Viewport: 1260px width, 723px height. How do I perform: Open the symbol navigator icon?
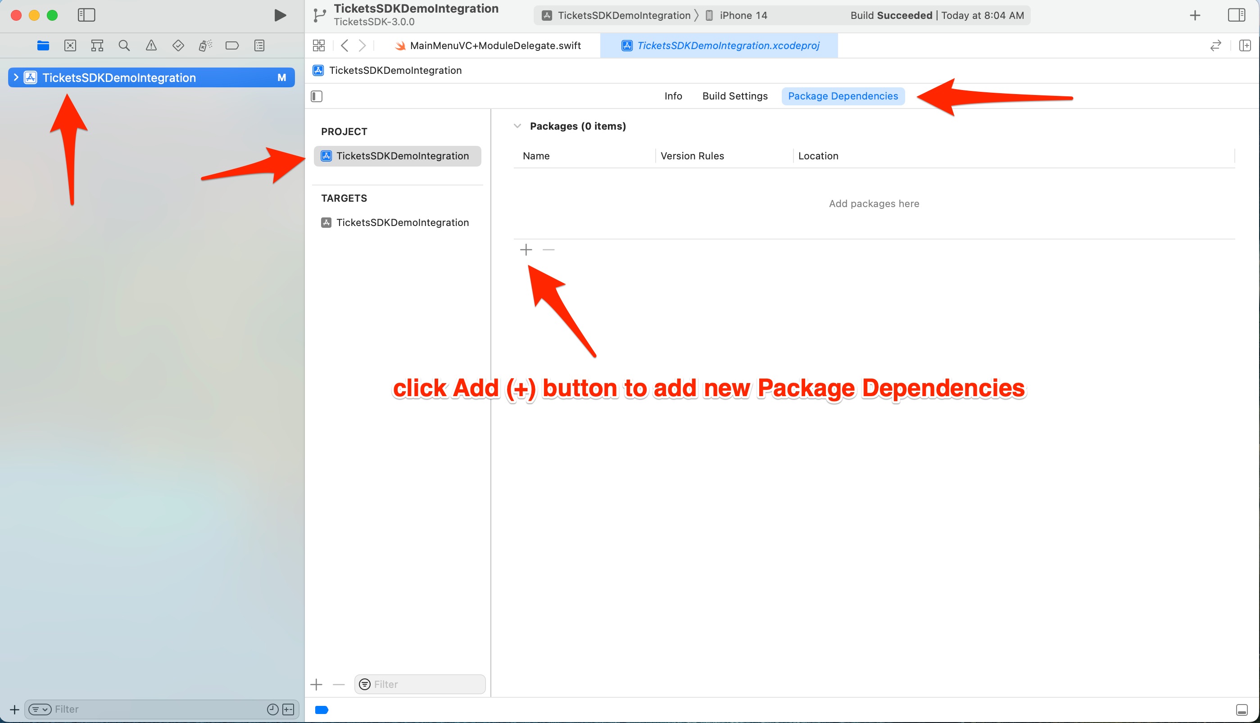click(97, 45)
